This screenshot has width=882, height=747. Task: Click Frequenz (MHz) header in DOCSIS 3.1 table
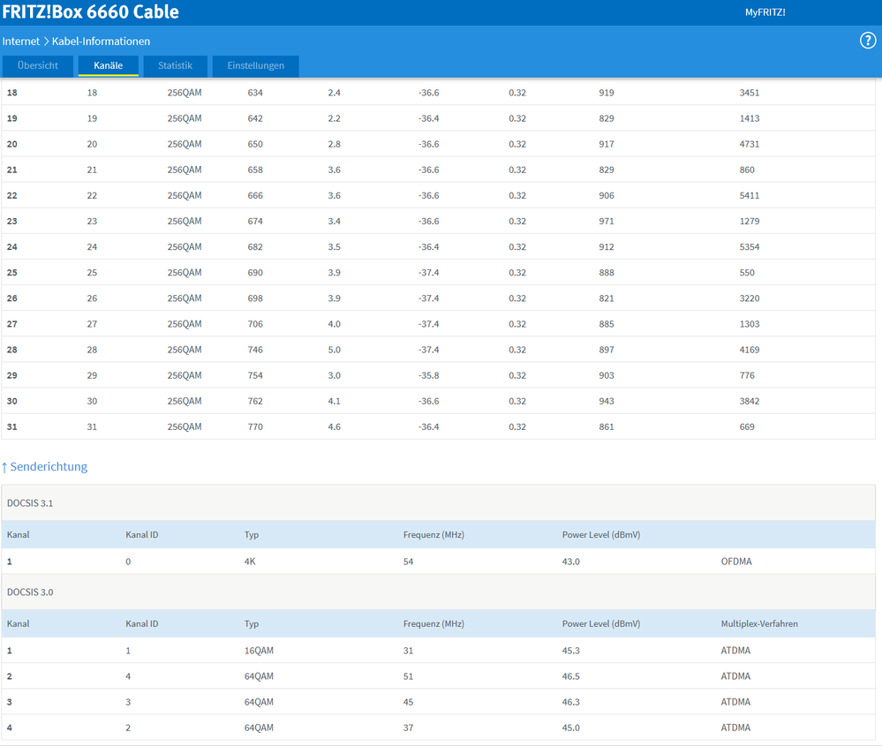pyautogui.click(x=433, y=535)
